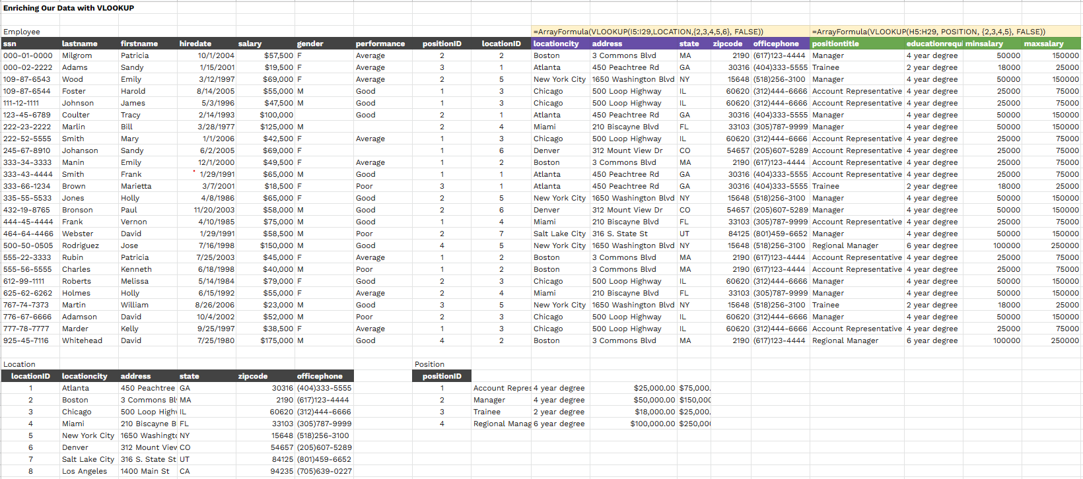Select the officephone cell (705)639-0227
The image size is (1083, 479).
click(324, 471)
